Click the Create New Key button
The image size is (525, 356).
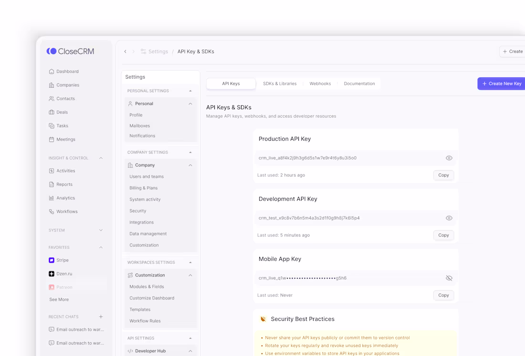(x=501, y=83)
